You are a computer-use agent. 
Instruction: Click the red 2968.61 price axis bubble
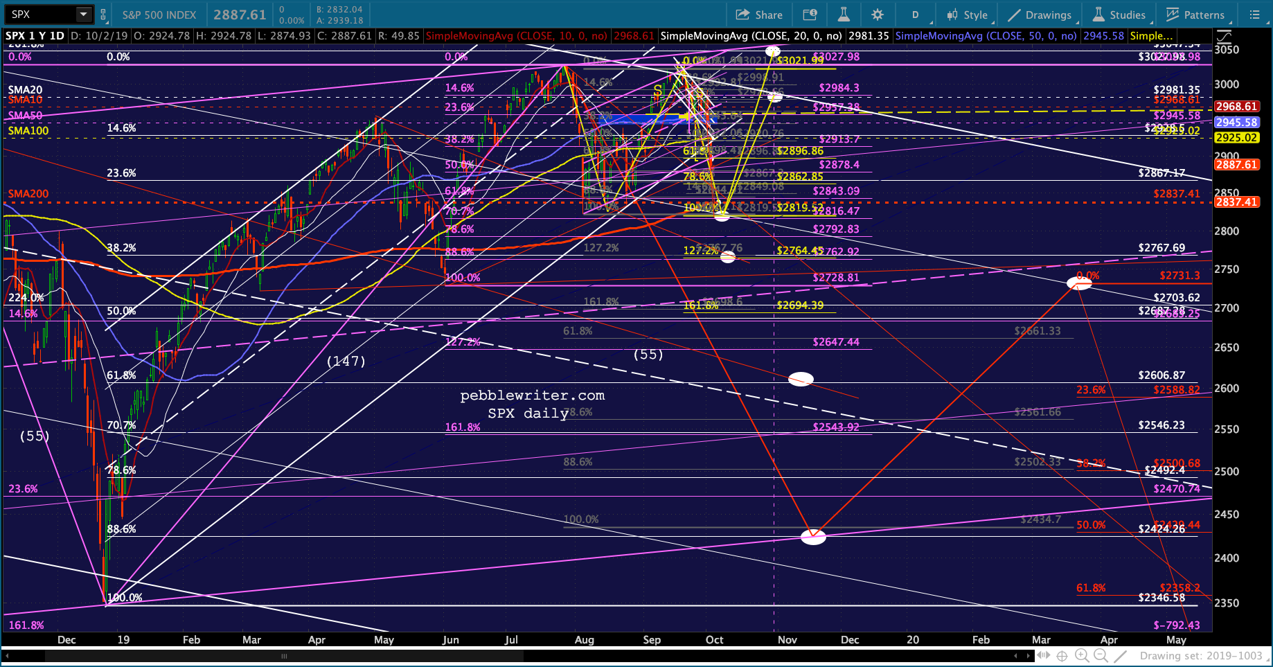[x=1237, y=107]
